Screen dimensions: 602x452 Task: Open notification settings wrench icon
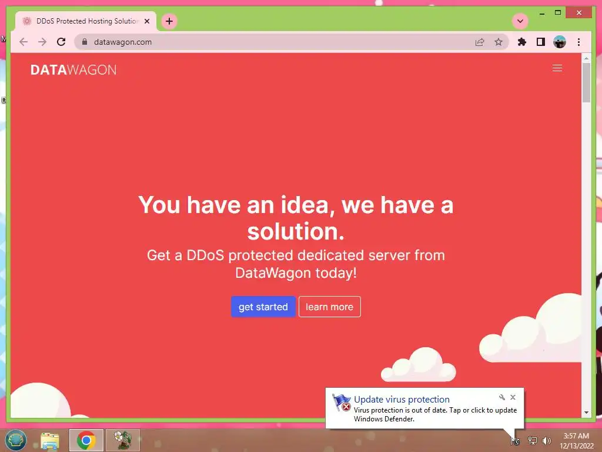coord(501,397)
